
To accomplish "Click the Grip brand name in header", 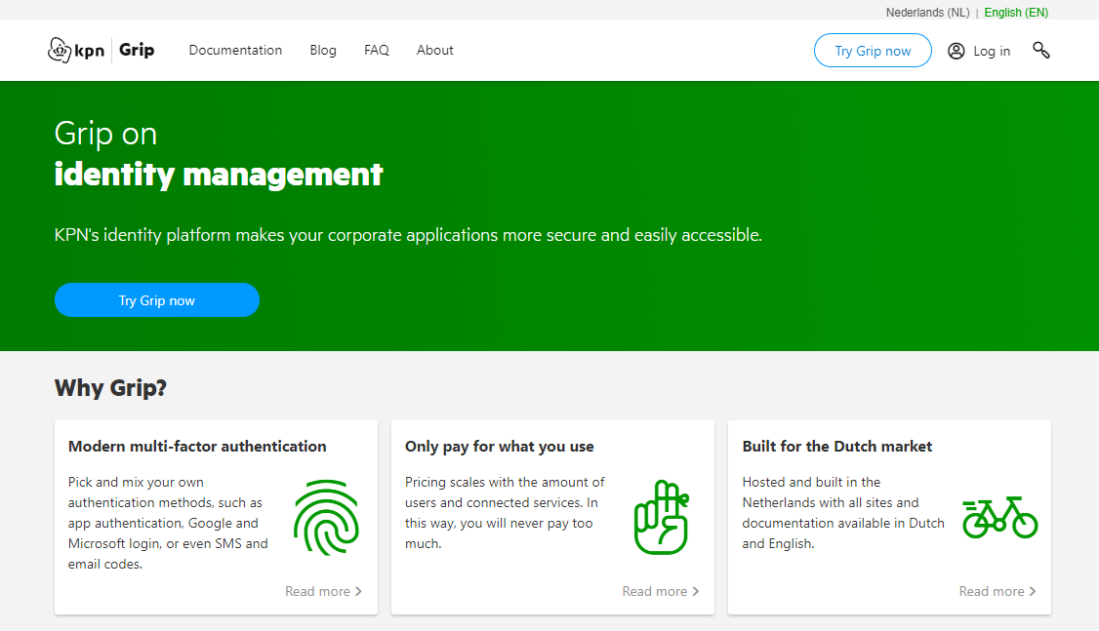I will point(137,50).
